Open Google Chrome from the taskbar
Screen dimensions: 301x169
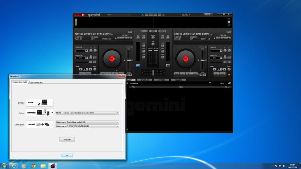[33, 165]
